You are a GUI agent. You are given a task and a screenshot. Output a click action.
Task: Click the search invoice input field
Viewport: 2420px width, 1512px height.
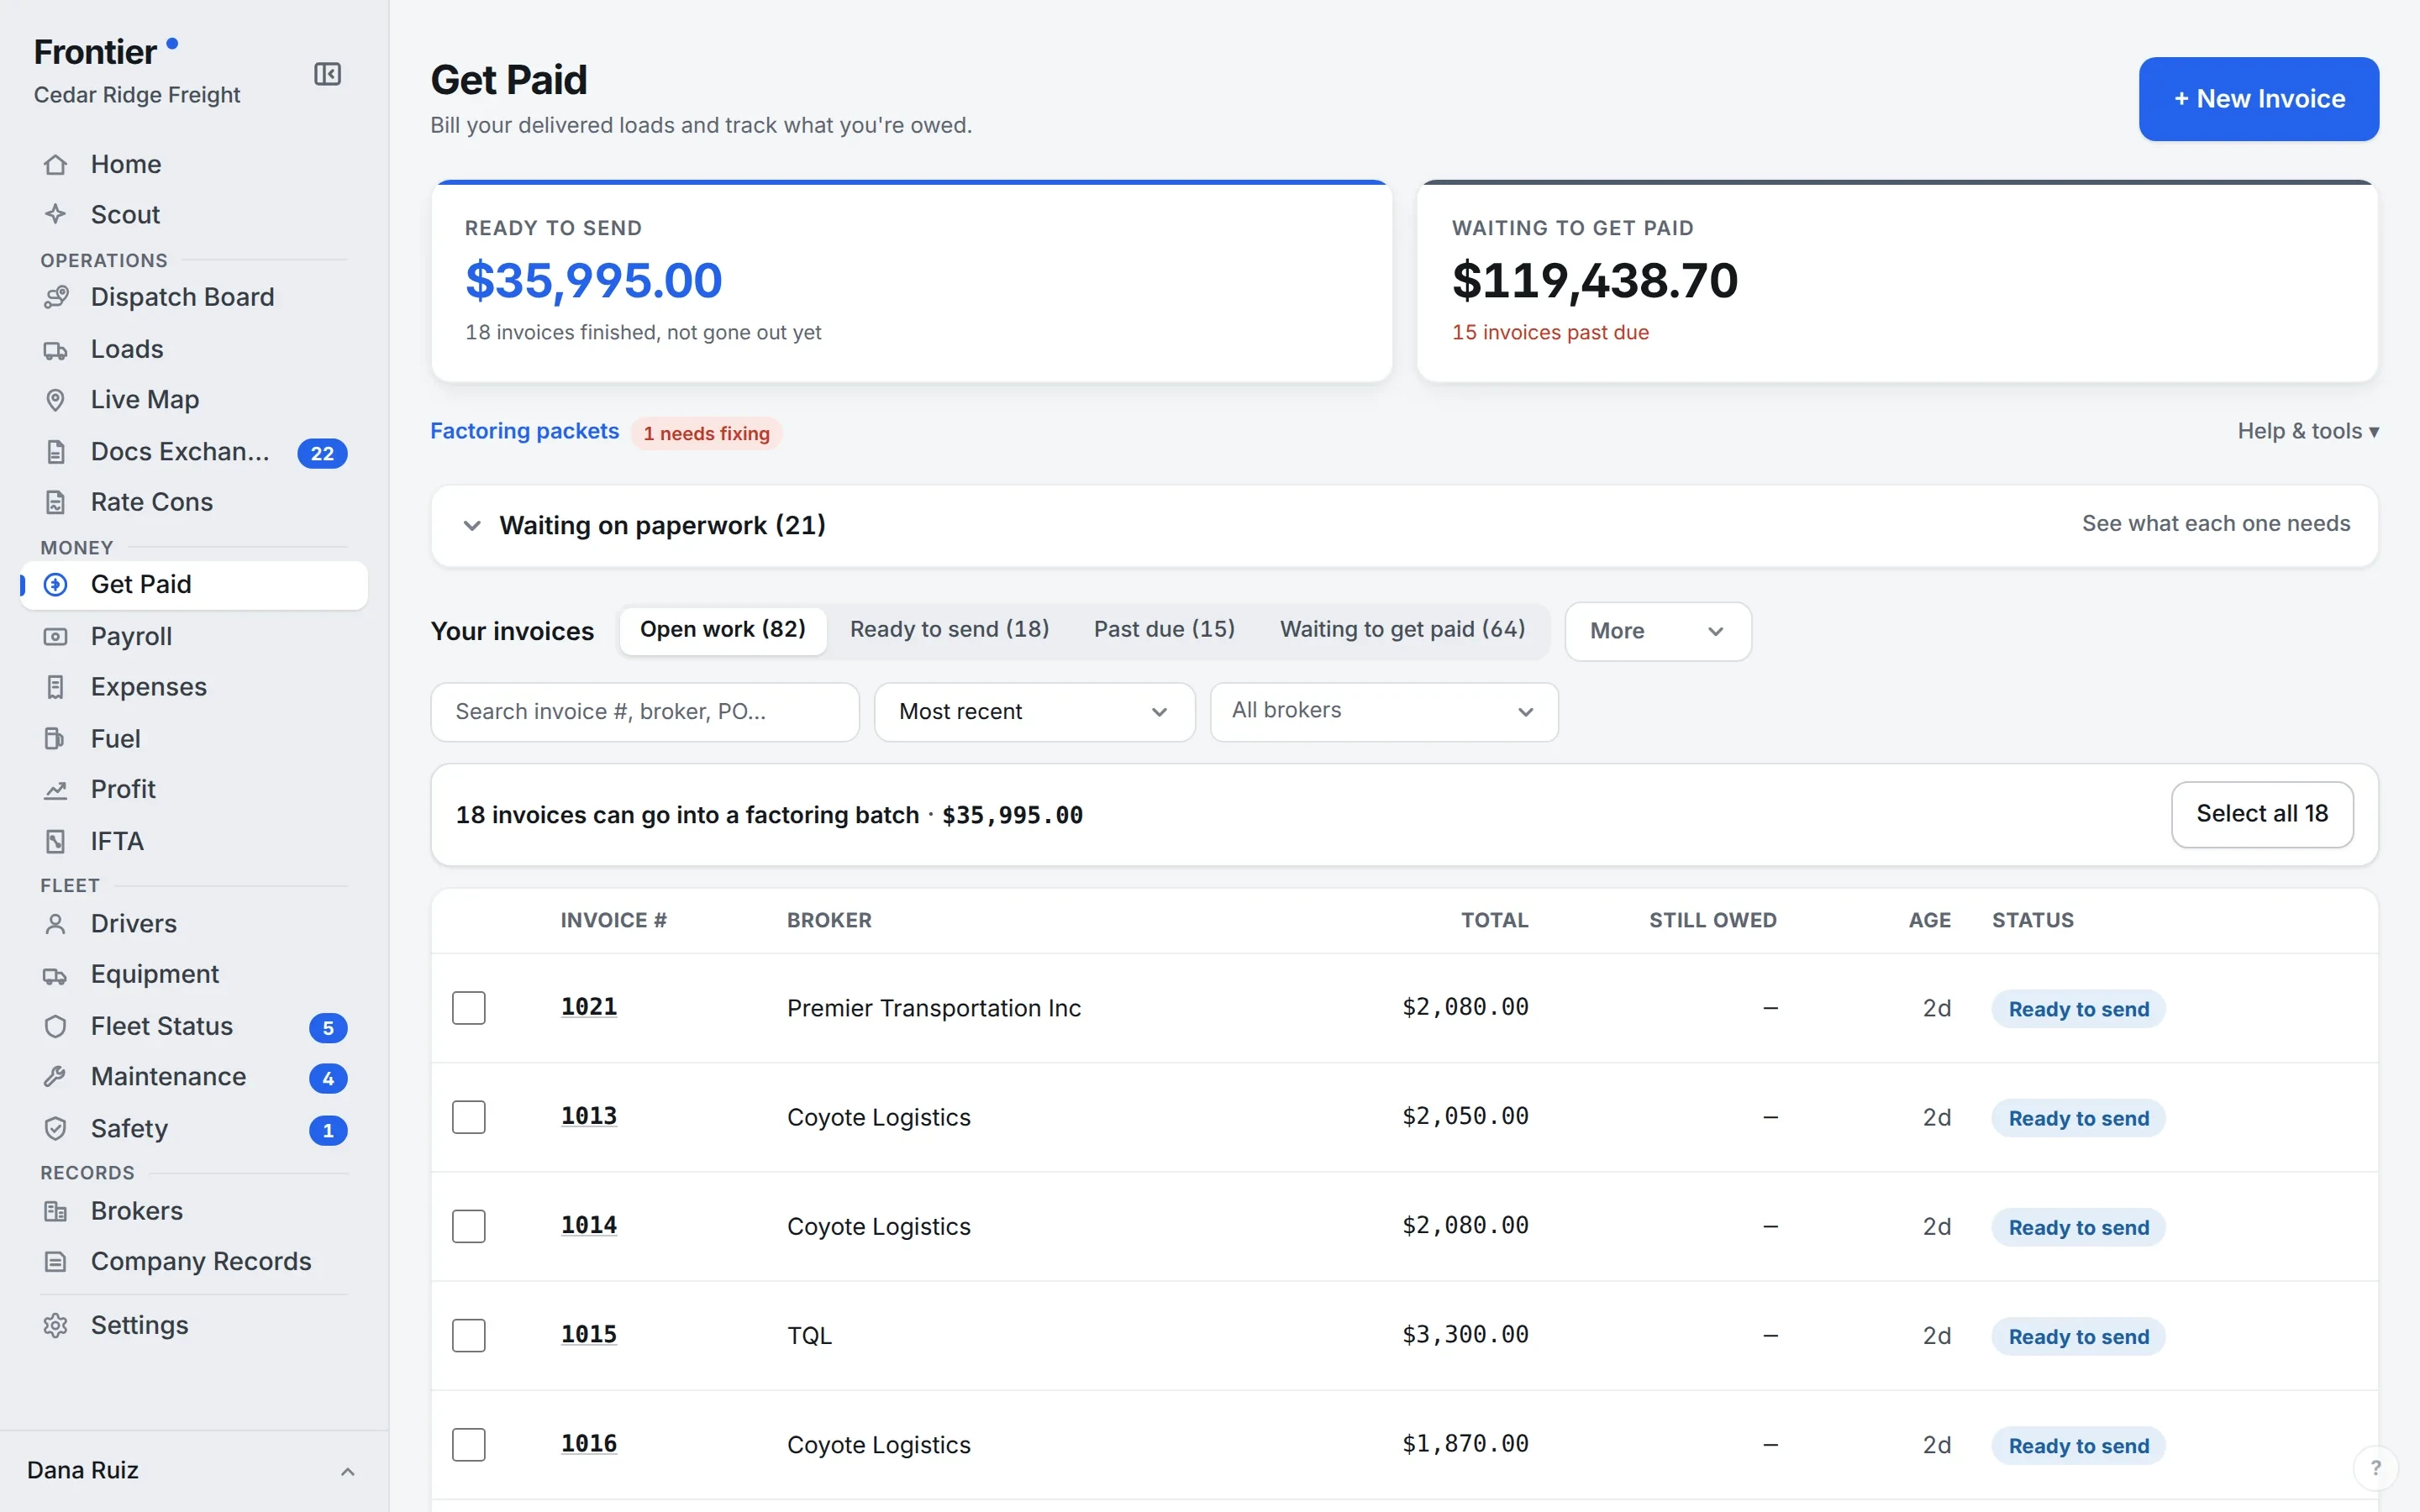[645, 712]
